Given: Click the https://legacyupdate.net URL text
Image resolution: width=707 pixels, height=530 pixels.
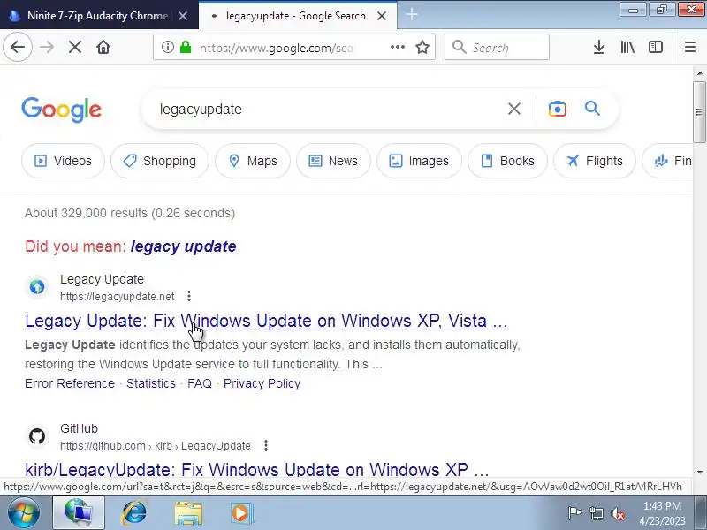Looking at the screenshot, I should (118, 297).
